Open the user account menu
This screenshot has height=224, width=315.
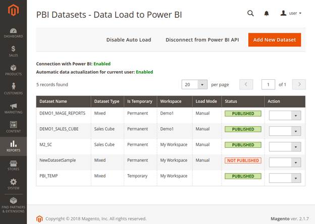click(291, 13)
